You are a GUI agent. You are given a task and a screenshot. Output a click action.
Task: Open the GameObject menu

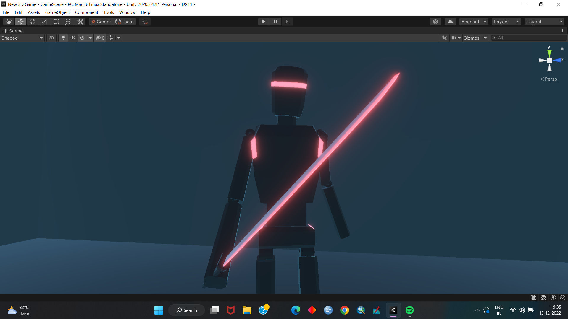57,12
